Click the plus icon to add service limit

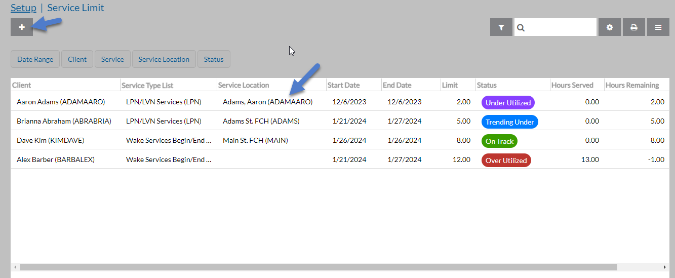pyautogui.click(x=22, y=27)
